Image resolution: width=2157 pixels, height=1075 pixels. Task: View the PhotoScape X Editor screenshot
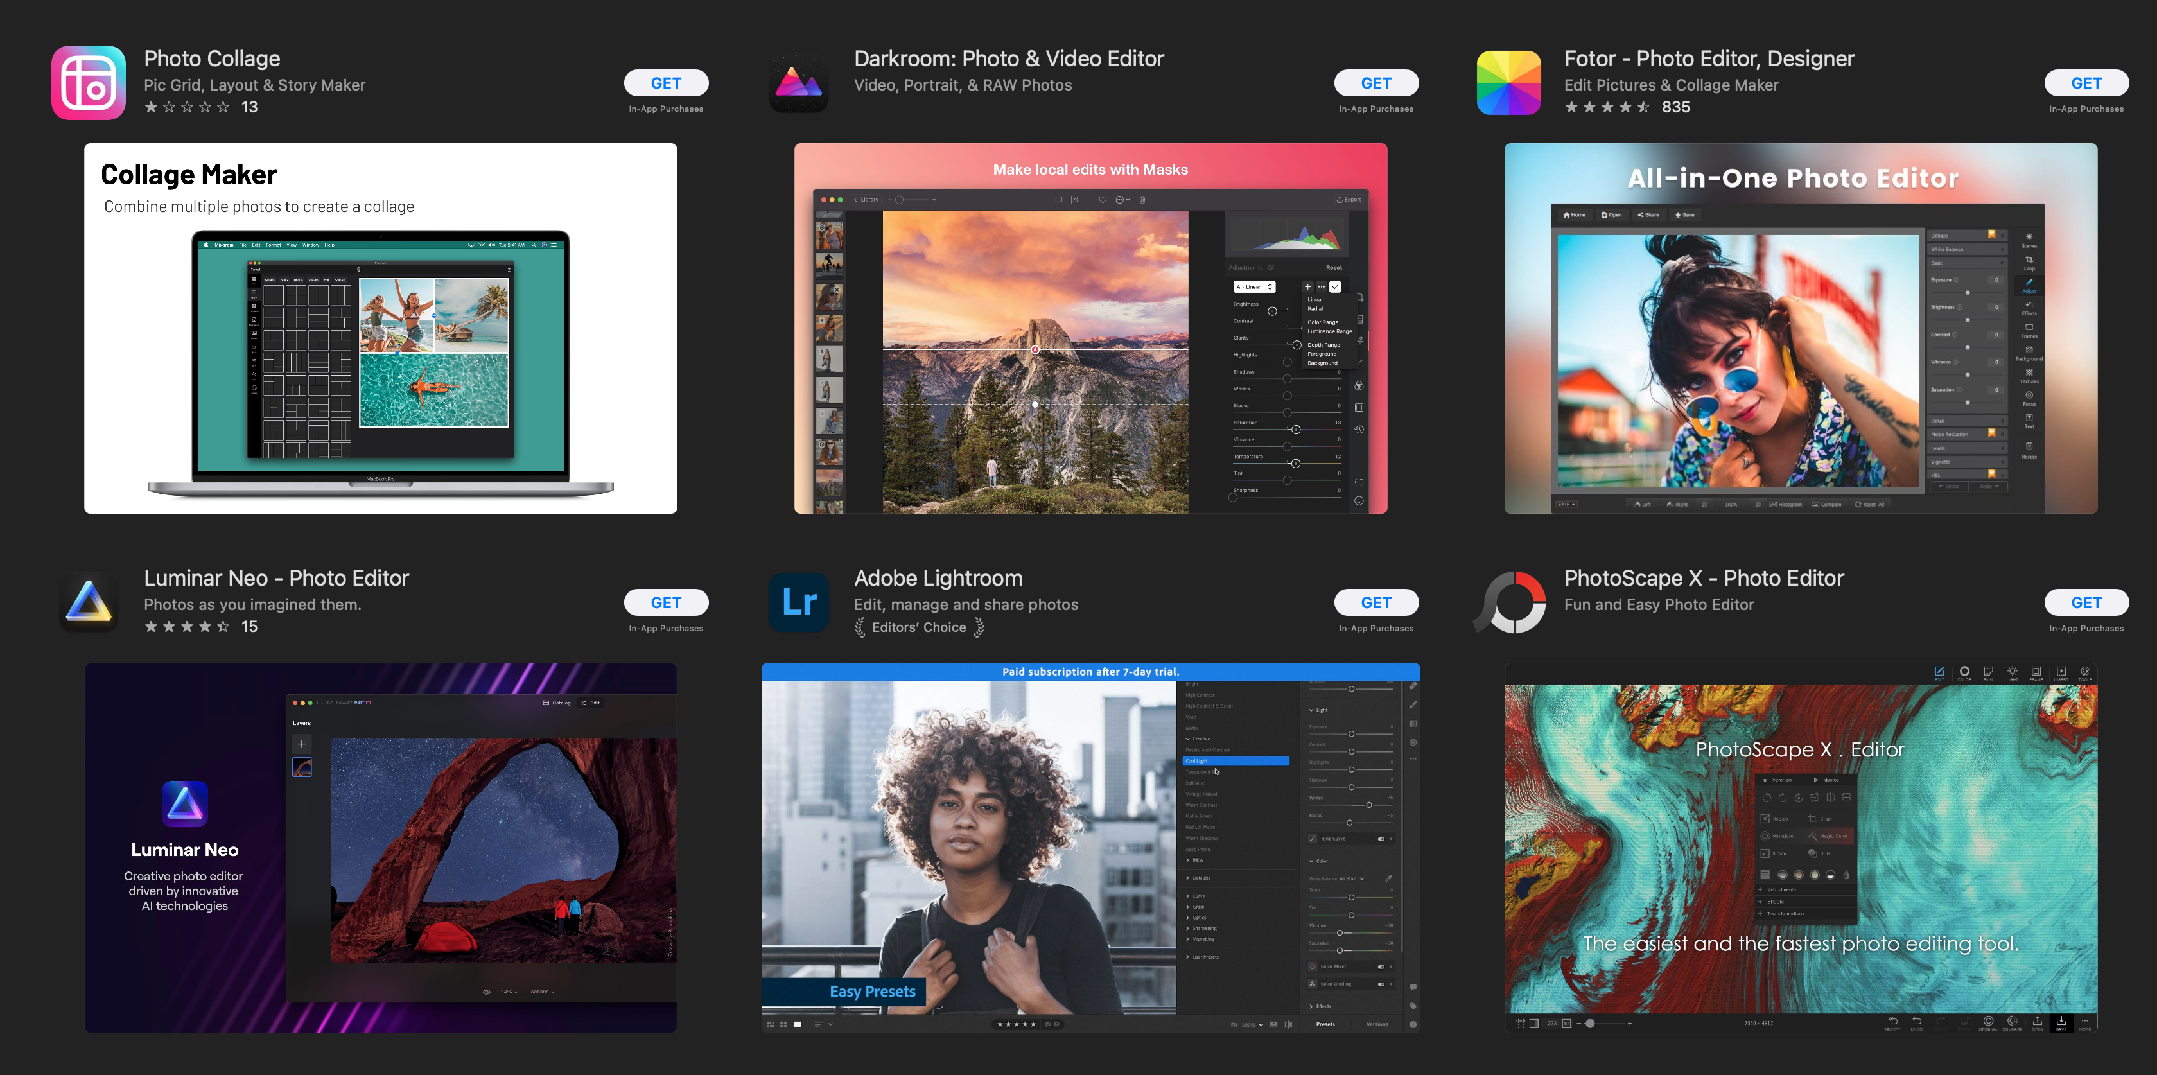[x=1801, y=847]
